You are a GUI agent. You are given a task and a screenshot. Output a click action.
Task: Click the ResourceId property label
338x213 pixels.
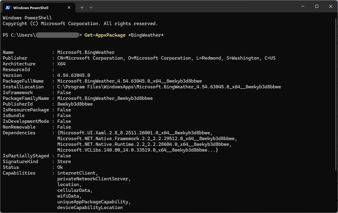point(16,70)
